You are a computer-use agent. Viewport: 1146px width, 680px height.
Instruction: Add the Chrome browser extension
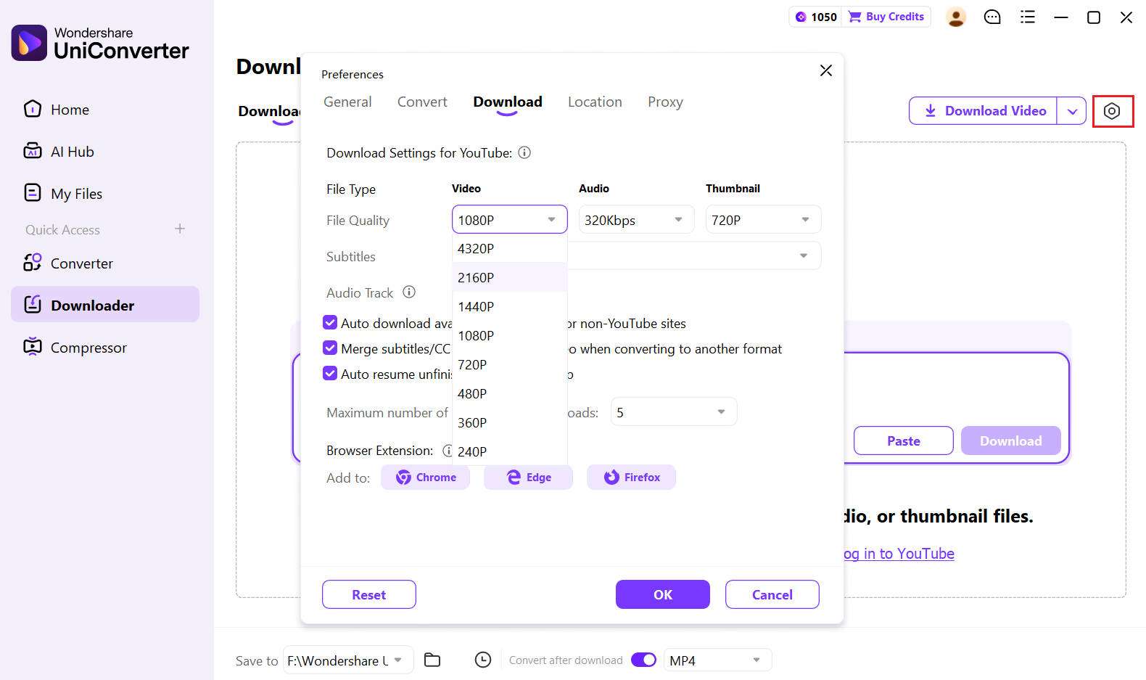click(x=425, y=477)
